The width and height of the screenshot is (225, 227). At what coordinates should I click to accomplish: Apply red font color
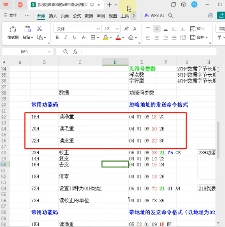(x=118, y=38)
